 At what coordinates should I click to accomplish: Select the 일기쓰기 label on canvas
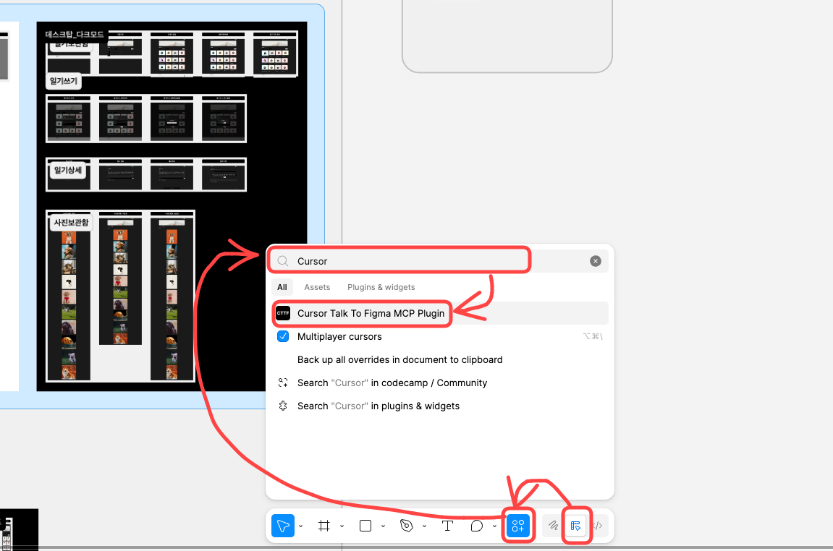(x=63, y=81)
